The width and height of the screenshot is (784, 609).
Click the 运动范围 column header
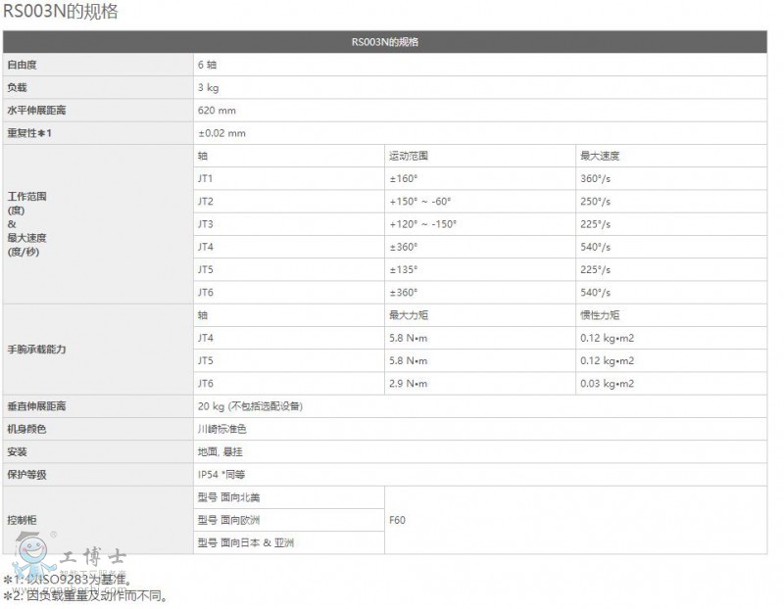point(408,156)
